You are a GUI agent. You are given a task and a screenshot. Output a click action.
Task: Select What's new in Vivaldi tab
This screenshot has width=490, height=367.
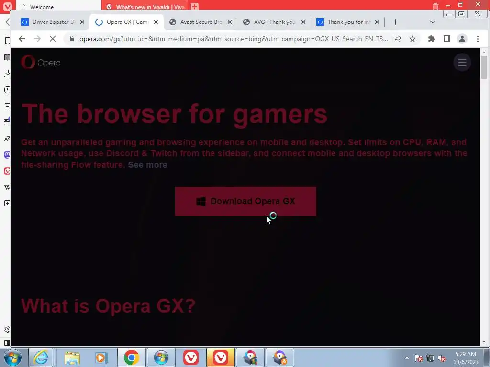(145, 6)
